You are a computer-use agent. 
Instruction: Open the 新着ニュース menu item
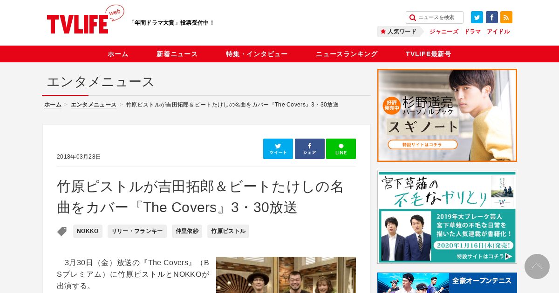(177, 54)
